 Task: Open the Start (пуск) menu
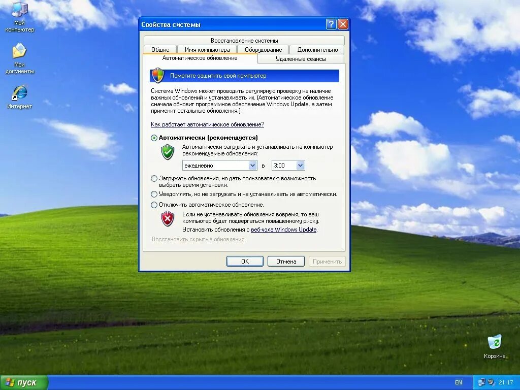[x=24, y=382]
